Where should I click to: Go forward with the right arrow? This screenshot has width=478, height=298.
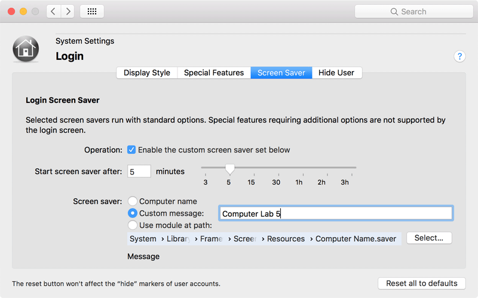(x=68, y=11)
